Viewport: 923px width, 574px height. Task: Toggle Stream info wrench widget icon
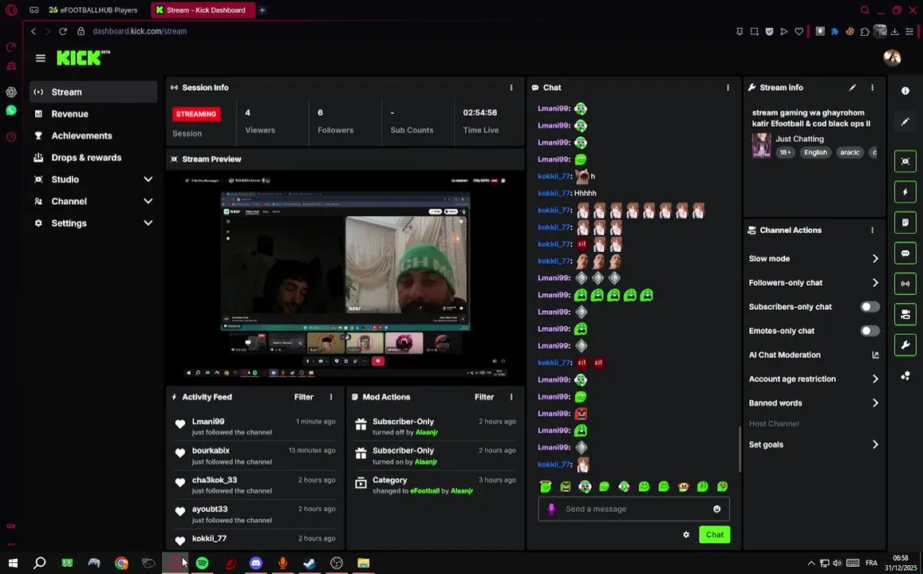(905, 344)
